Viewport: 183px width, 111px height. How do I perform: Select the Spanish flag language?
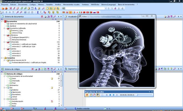point(70,12)
